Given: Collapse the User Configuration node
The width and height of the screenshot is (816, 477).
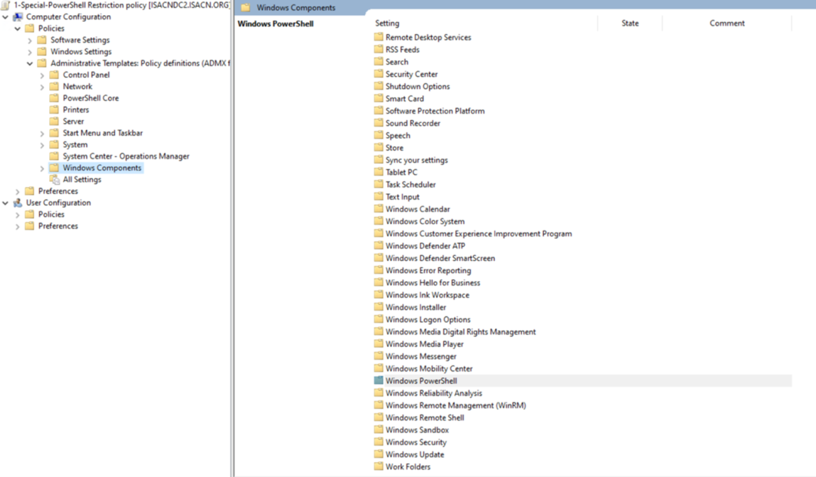Looking at the screenshot, I should point(5,203).
